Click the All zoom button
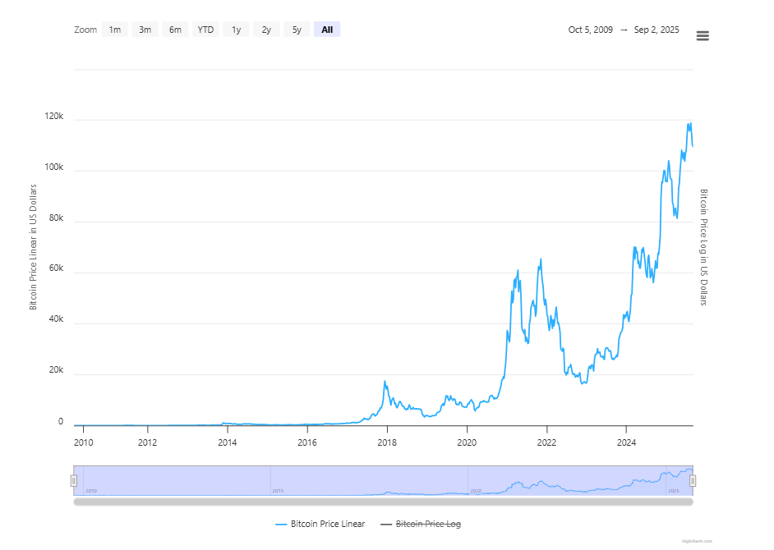Viewport: 774px width, 550px height. click(x=327, y=30)
